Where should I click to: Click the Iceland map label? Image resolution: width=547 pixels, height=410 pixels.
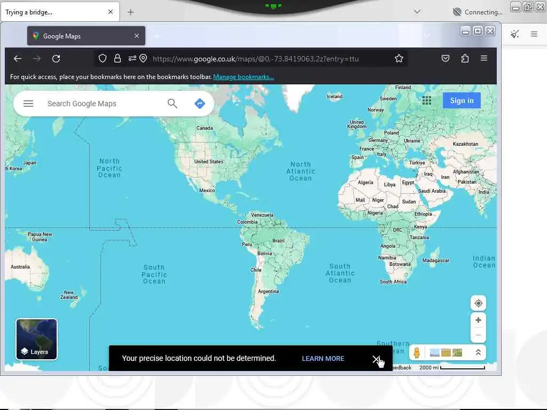pos(335,97)
